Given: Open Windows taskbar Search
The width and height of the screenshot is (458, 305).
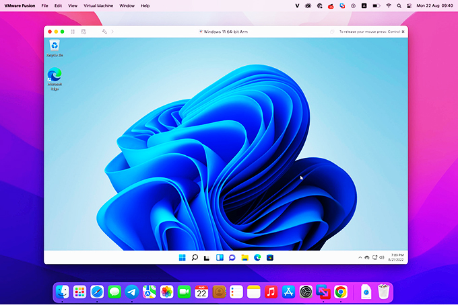Looking at the screenshot, I should tap(195, 257).
